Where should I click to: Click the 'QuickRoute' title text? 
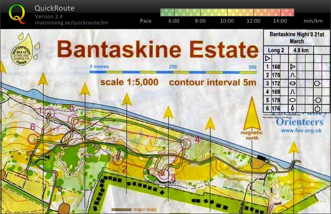point(54,8)
